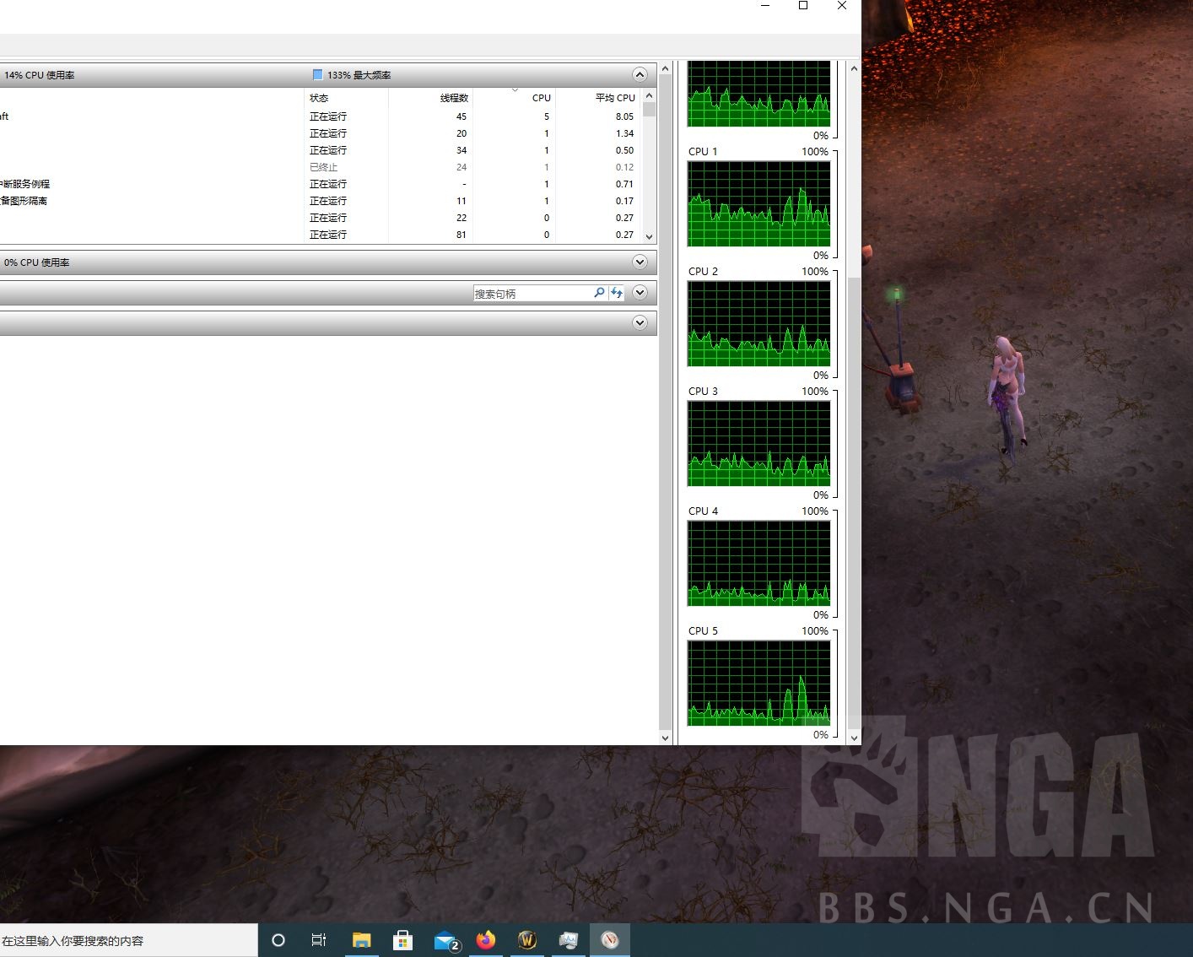Open the Mail app on the taskbar
Image resolution: width=1193 pixels, height=957 pixels.
[x=445, y=940]
